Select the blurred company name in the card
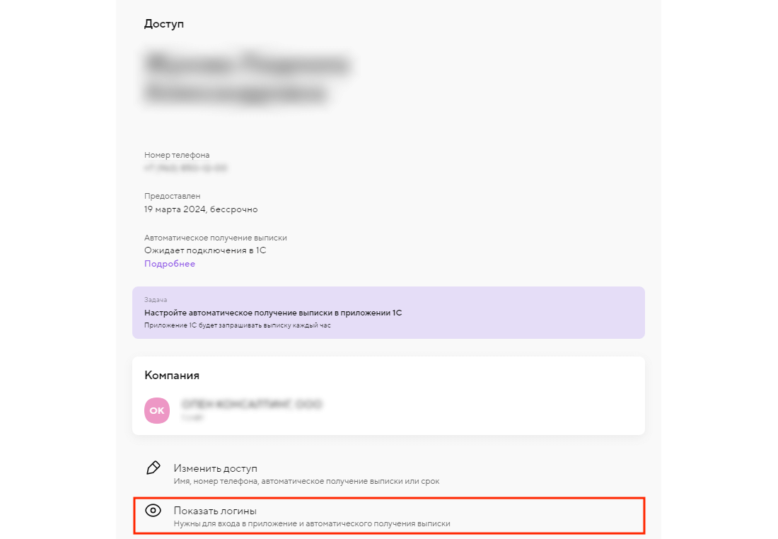 coord(252,405)
